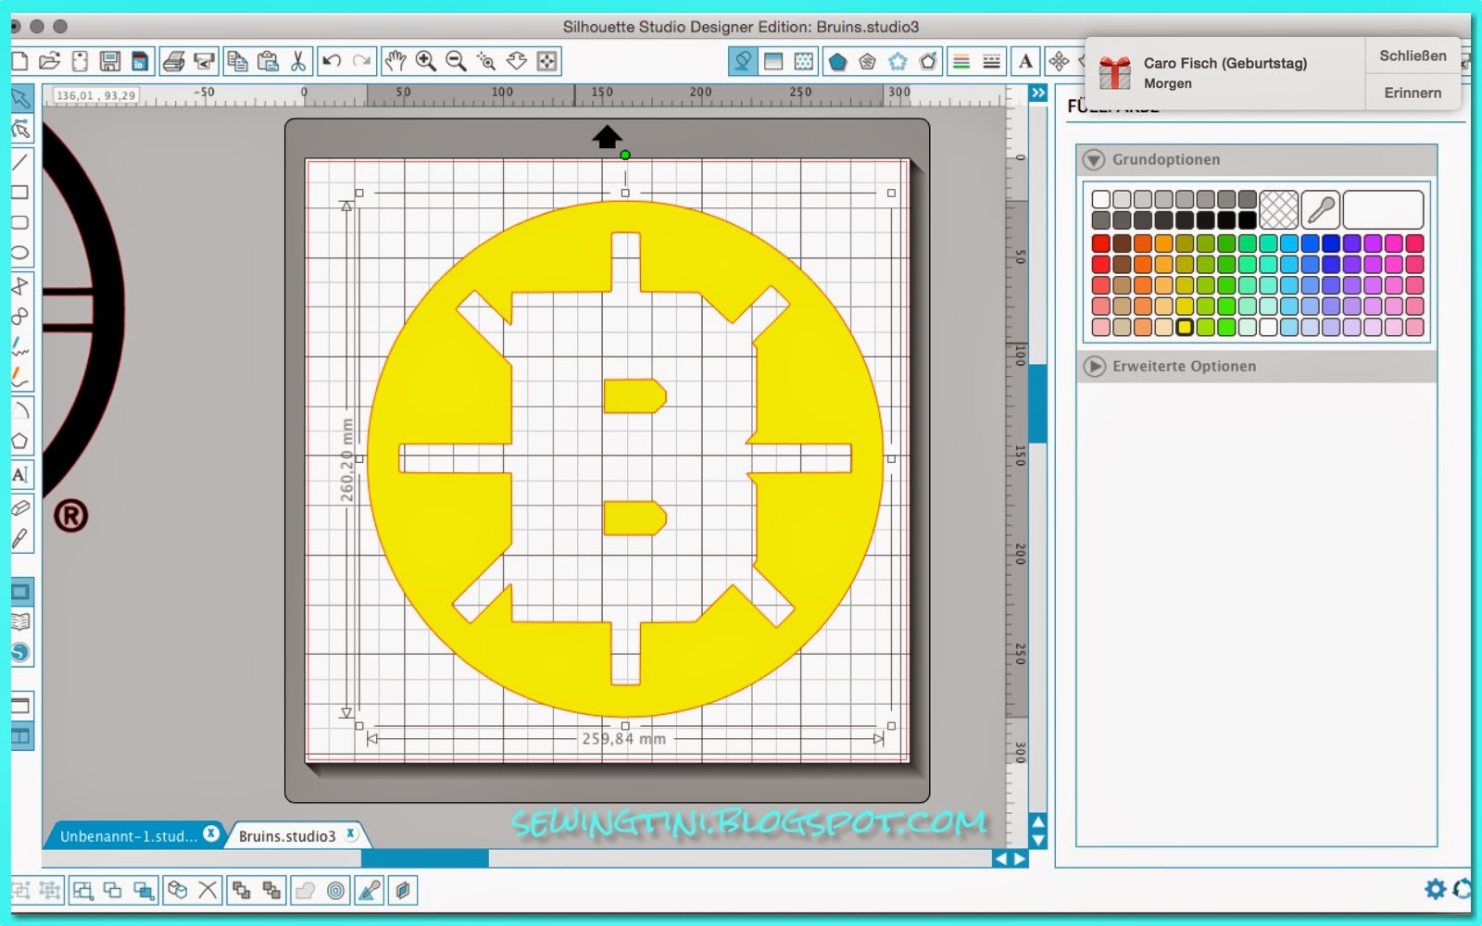The height and width of the screenshot is (926, 1482).
Task: Click the selected yellow swatch with bold outline
Action: (x=1184, y=327)
